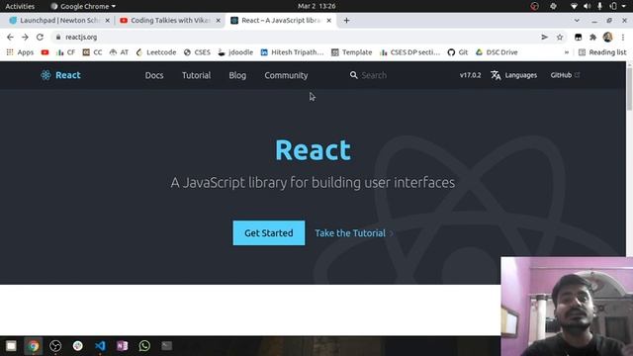View site info via the lock icon
This screenshot has height=356, width=633.
(x=58, y=38)
